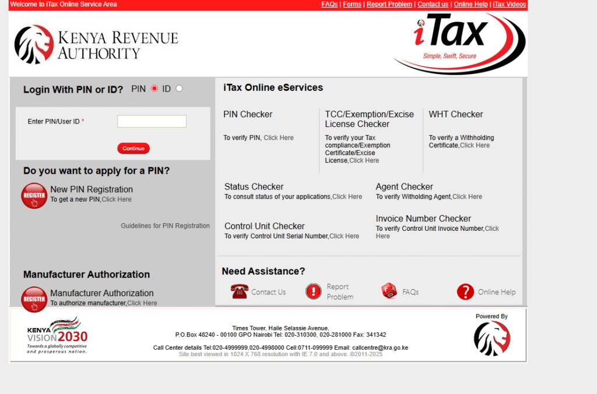
Task: Click Here to consult application status
Action: pyautogui.click(x=347, y=197)
